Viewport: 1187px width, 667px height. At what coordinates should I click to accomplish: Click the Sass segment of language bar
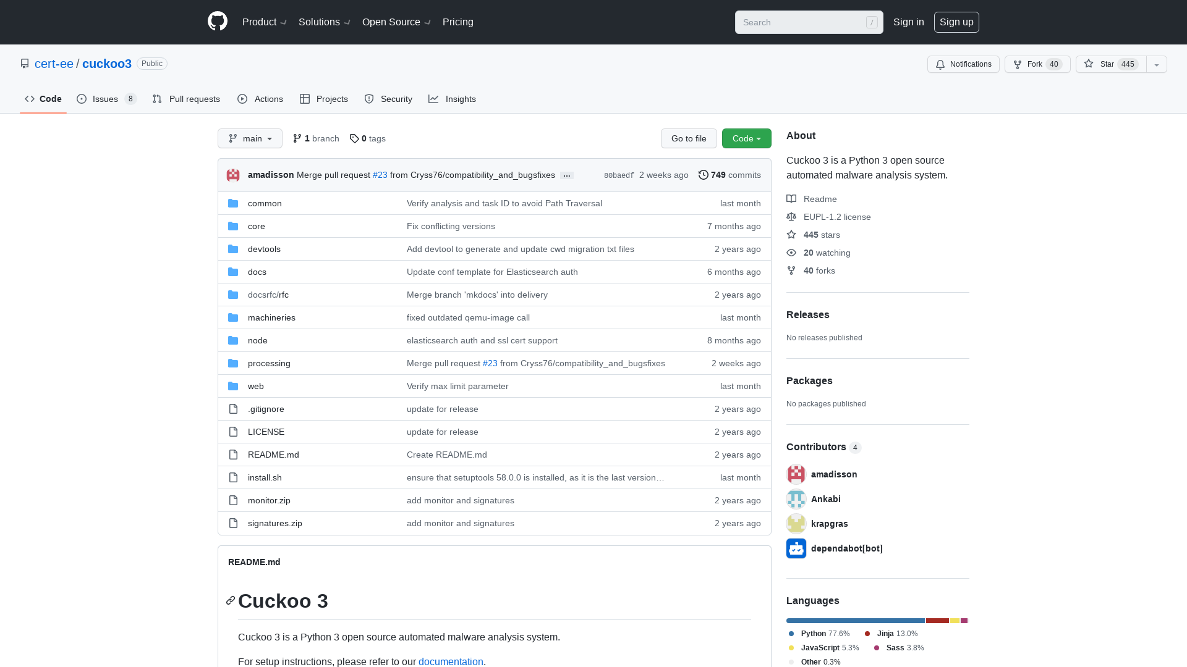(964, 621)
